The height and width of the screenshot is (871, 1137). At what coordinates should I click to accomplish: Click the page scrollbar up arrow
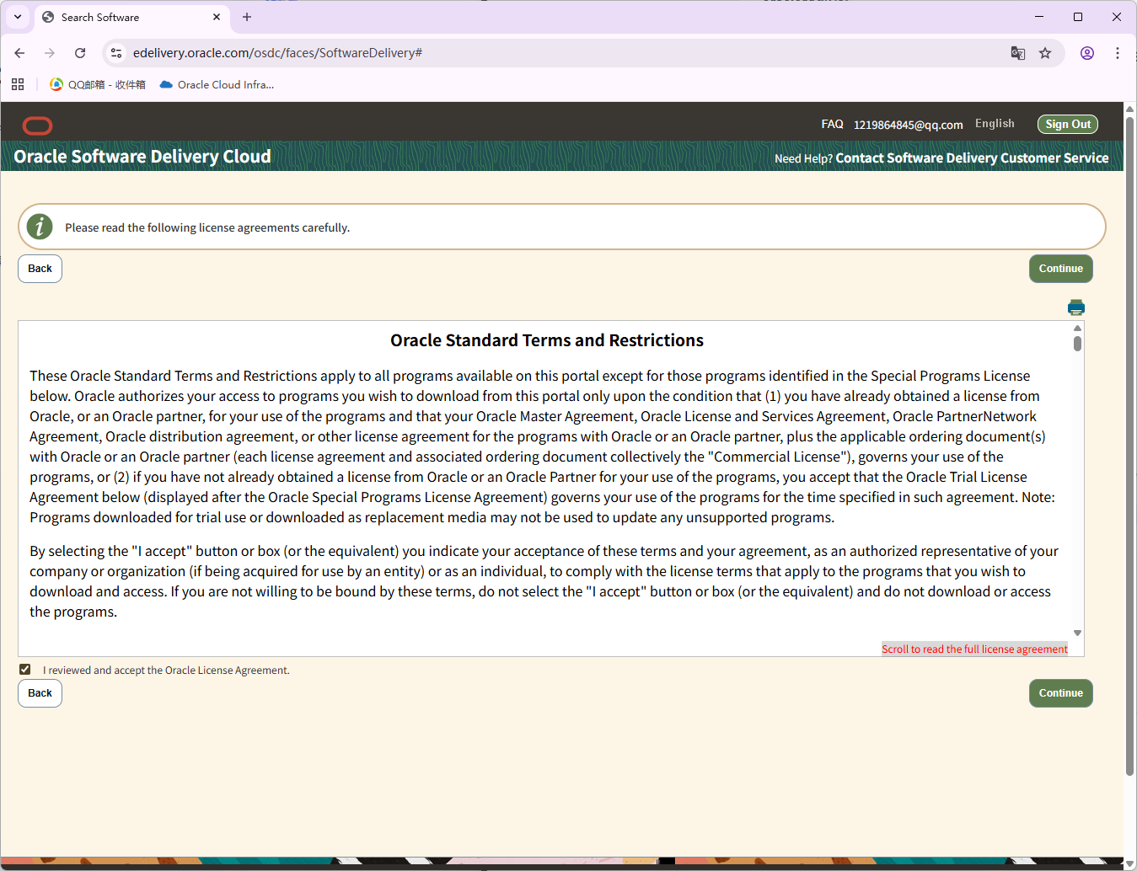(1129, 110)
